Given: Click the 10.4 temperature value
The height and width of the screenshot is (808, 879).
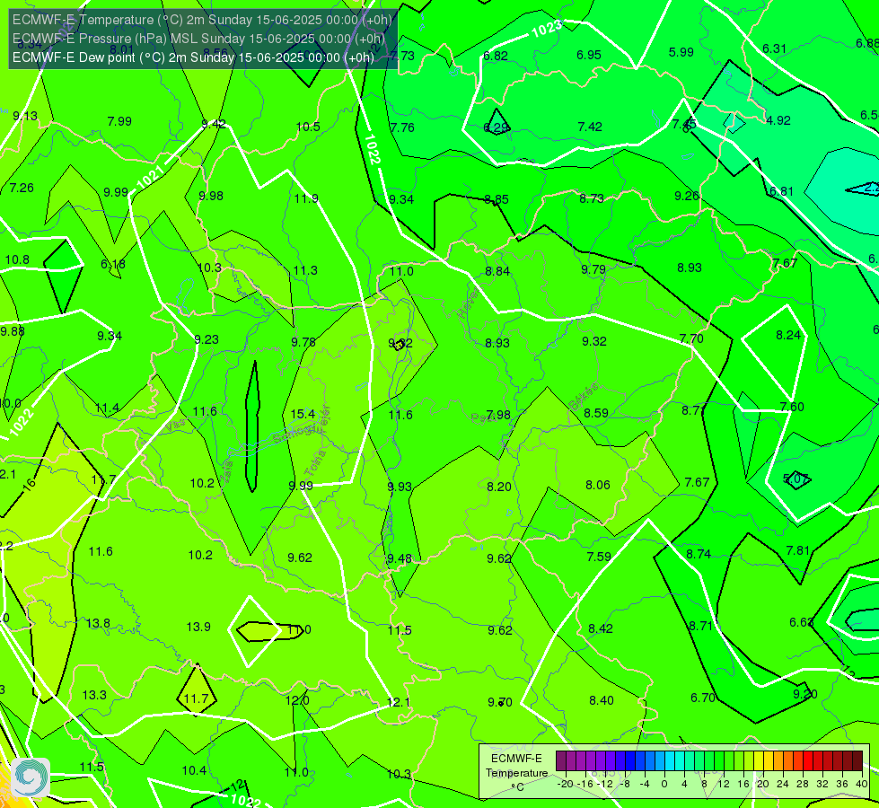Looking at the screenshot, I should pos(194,770).
